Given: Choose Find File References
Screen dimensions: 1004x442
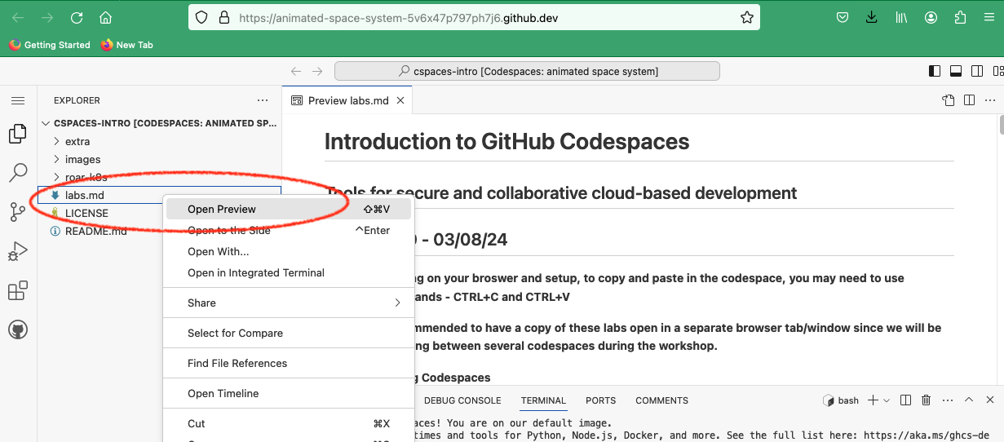Looking at the screenshot, I should tap(289, 364).
